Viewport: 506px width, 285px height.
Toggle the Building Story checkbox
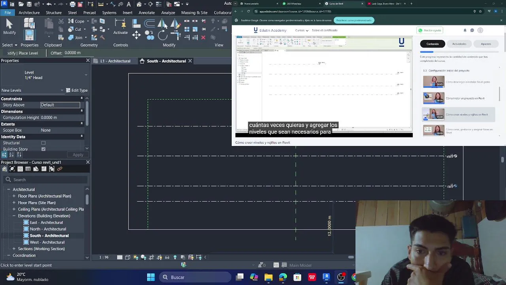[x=43, y=149]
